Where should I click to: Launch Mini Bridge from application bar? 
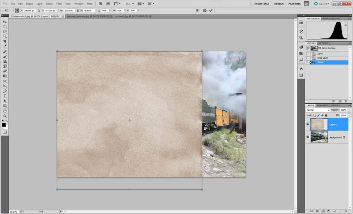tap(108, 4)
